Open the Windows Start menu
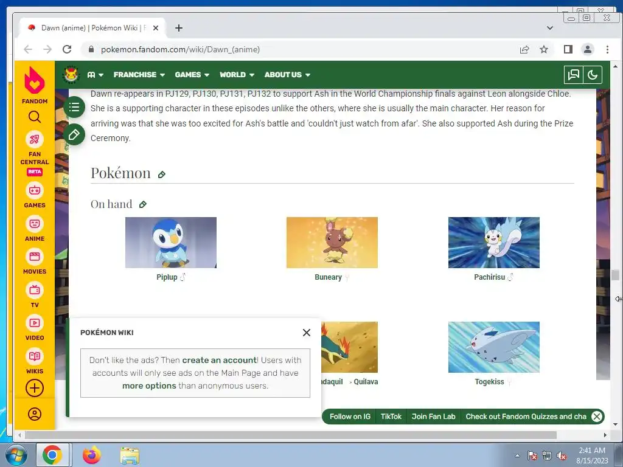Image resolution: width=623 pixels, height=467 pixels. tap(15, 455)
